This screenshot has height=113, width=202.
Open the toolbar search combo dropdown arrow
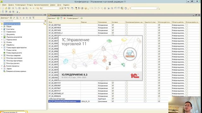(60, 8)
